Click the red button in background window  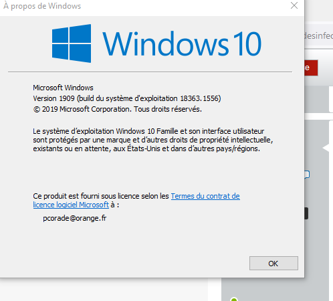click(x=311, y=68)
